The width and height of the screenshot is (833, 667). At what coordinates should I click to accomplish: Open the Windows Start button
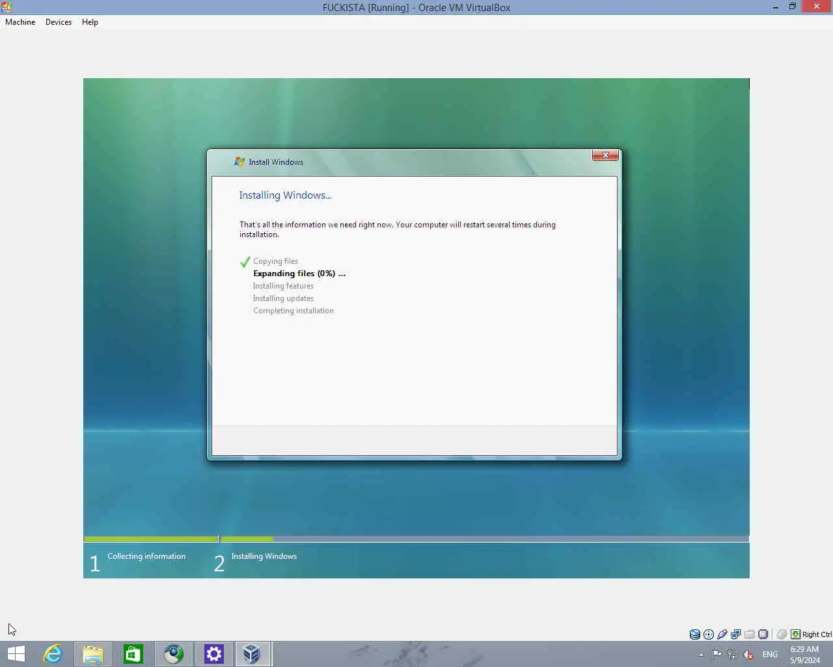(16, 654)
